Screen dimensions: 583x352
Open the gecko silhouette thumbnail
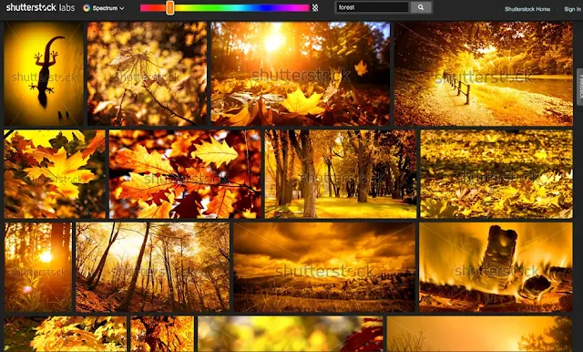[44, 73]
